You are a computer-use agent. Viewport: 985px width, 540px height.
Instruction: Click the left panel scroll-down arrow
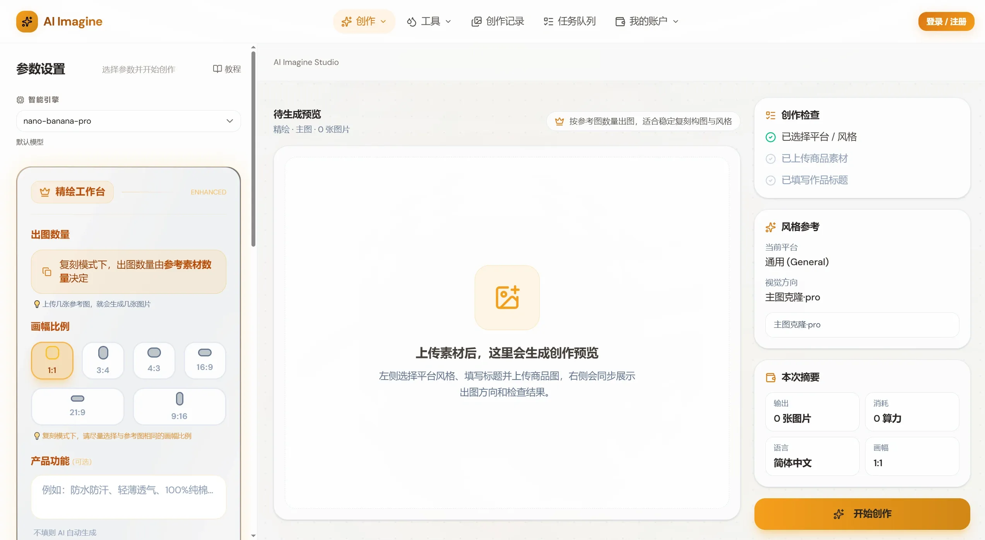point(253,536)
